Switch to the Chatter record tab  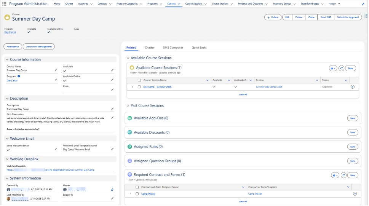click(150, 48)
